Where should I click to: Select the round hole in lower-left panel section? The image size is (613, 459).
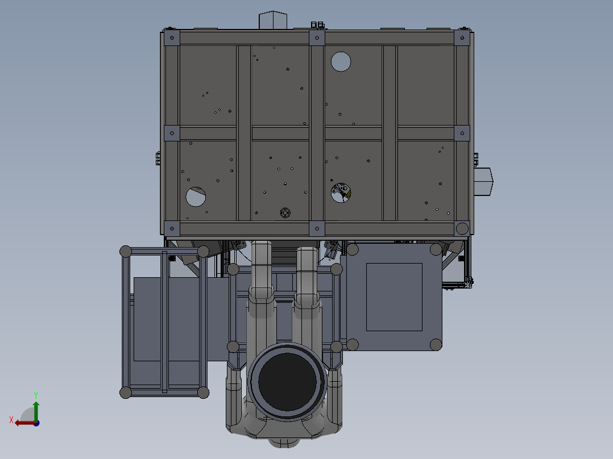pyautogui.click(x=196, y=197)
